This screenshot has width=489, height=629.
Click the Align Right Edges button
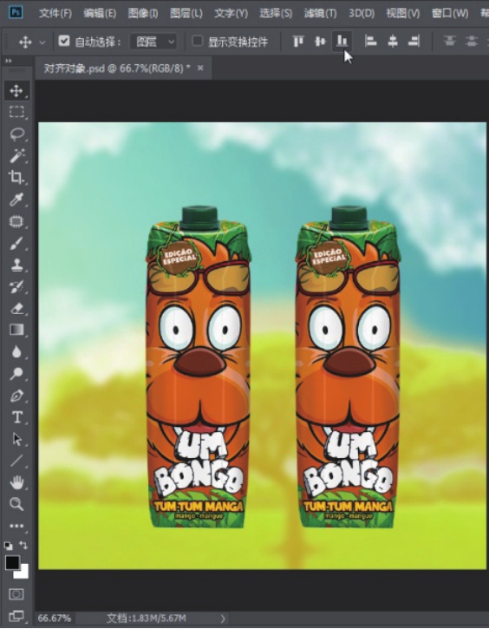414,41
